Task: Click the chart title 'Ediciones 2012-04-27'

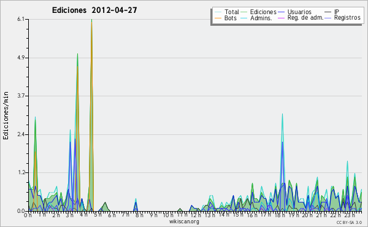Action: [x=94, y=10]
